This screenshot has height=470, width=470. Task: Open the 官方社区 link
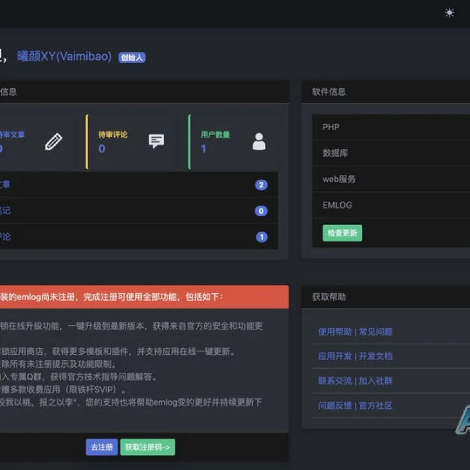point(375,405)
